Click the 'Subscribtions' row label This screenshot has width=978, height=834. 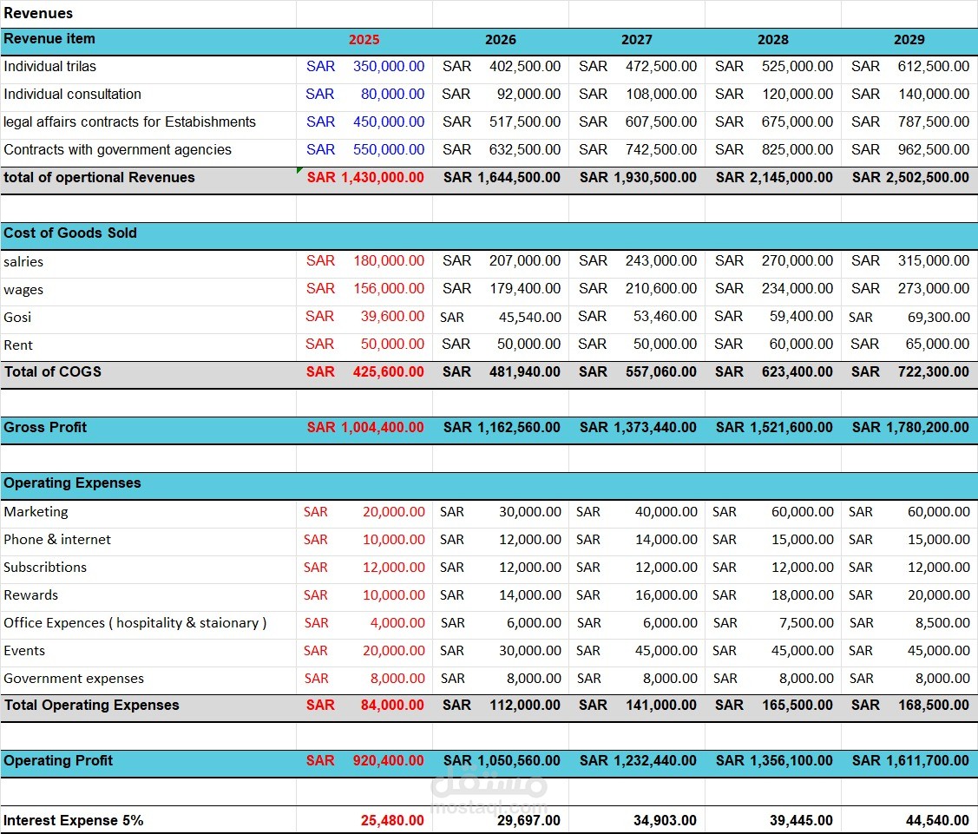pos(45,567)
